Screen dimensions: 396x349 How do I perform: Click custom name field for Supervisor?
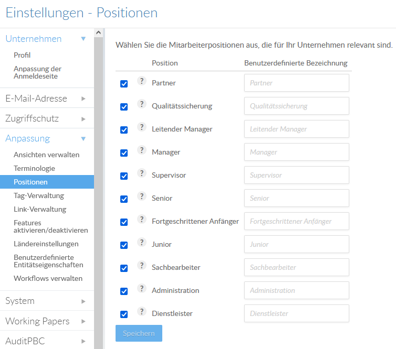[x=297, y=175]
